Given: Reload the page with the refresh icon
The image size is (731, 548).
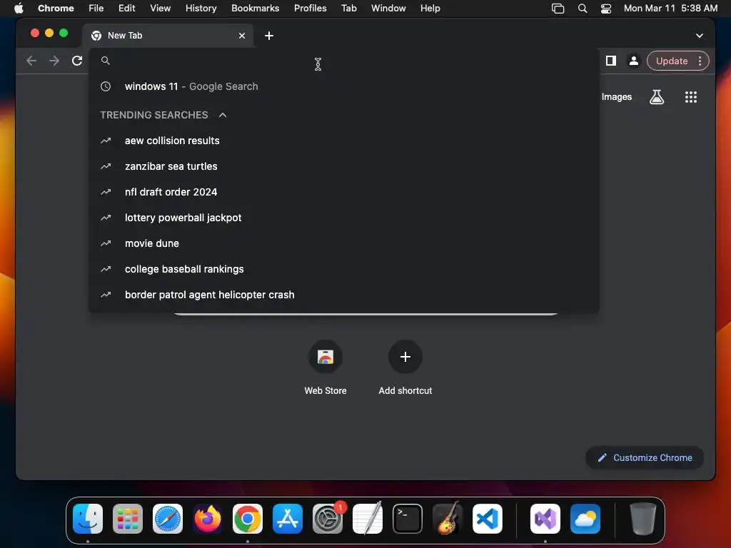Looking at the screenshot, I should 77,61.
